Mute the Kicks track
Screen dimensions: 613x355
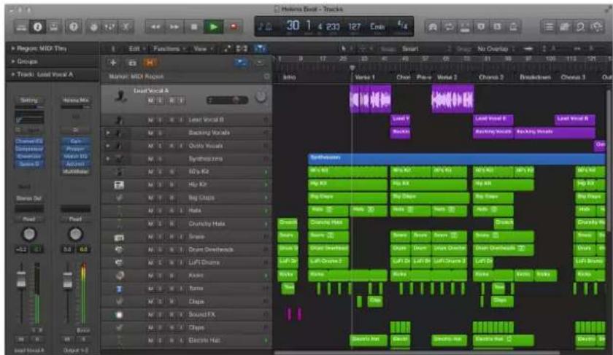pyautogui.click(x=151, y=276)
